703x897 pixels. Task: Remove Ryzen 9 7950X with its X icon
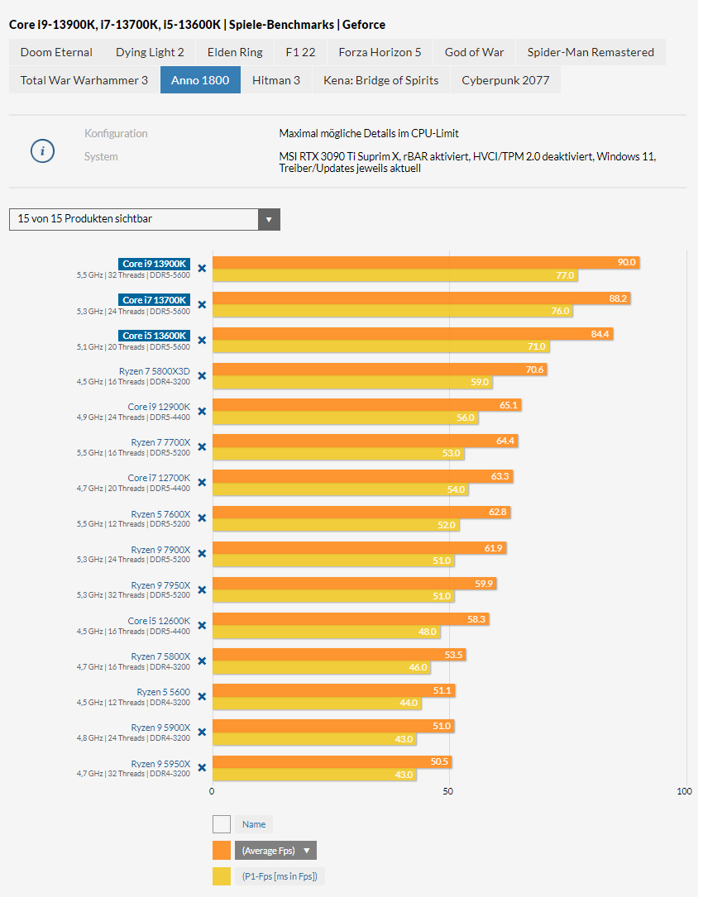[x=202, y=589]
